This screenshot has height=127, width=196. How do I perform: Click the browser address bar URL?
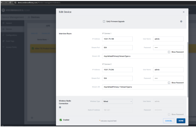(39, 3)
